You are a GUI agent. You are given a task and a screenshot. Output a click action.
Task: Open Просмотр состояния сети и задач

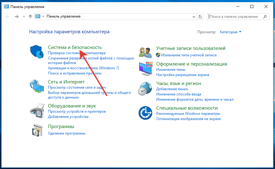[x=77, y=87]
